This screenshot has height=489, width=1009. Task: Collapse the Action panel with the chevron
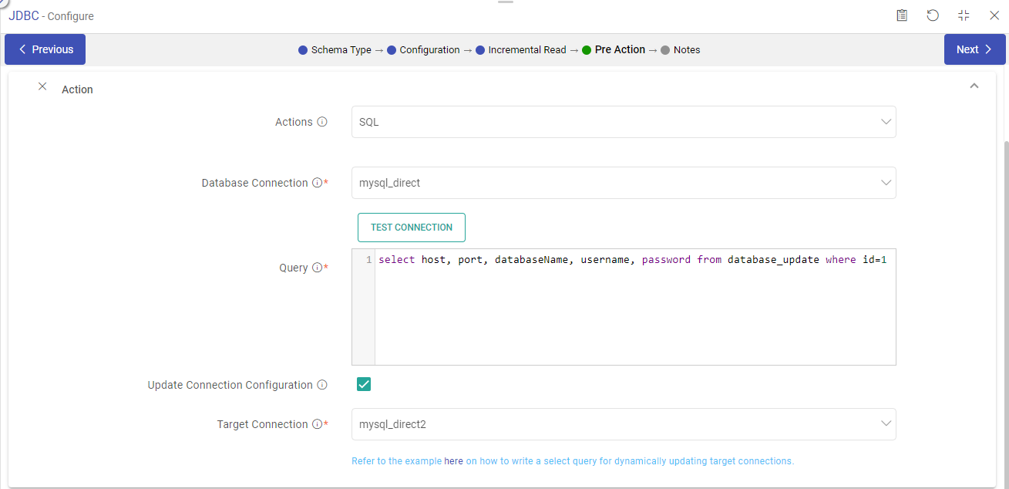pos(974,86)
